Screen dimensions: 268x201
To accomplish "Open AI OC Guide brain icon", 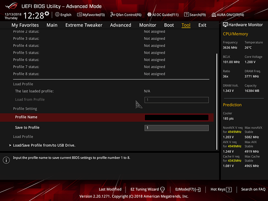I will coord(149,15).
